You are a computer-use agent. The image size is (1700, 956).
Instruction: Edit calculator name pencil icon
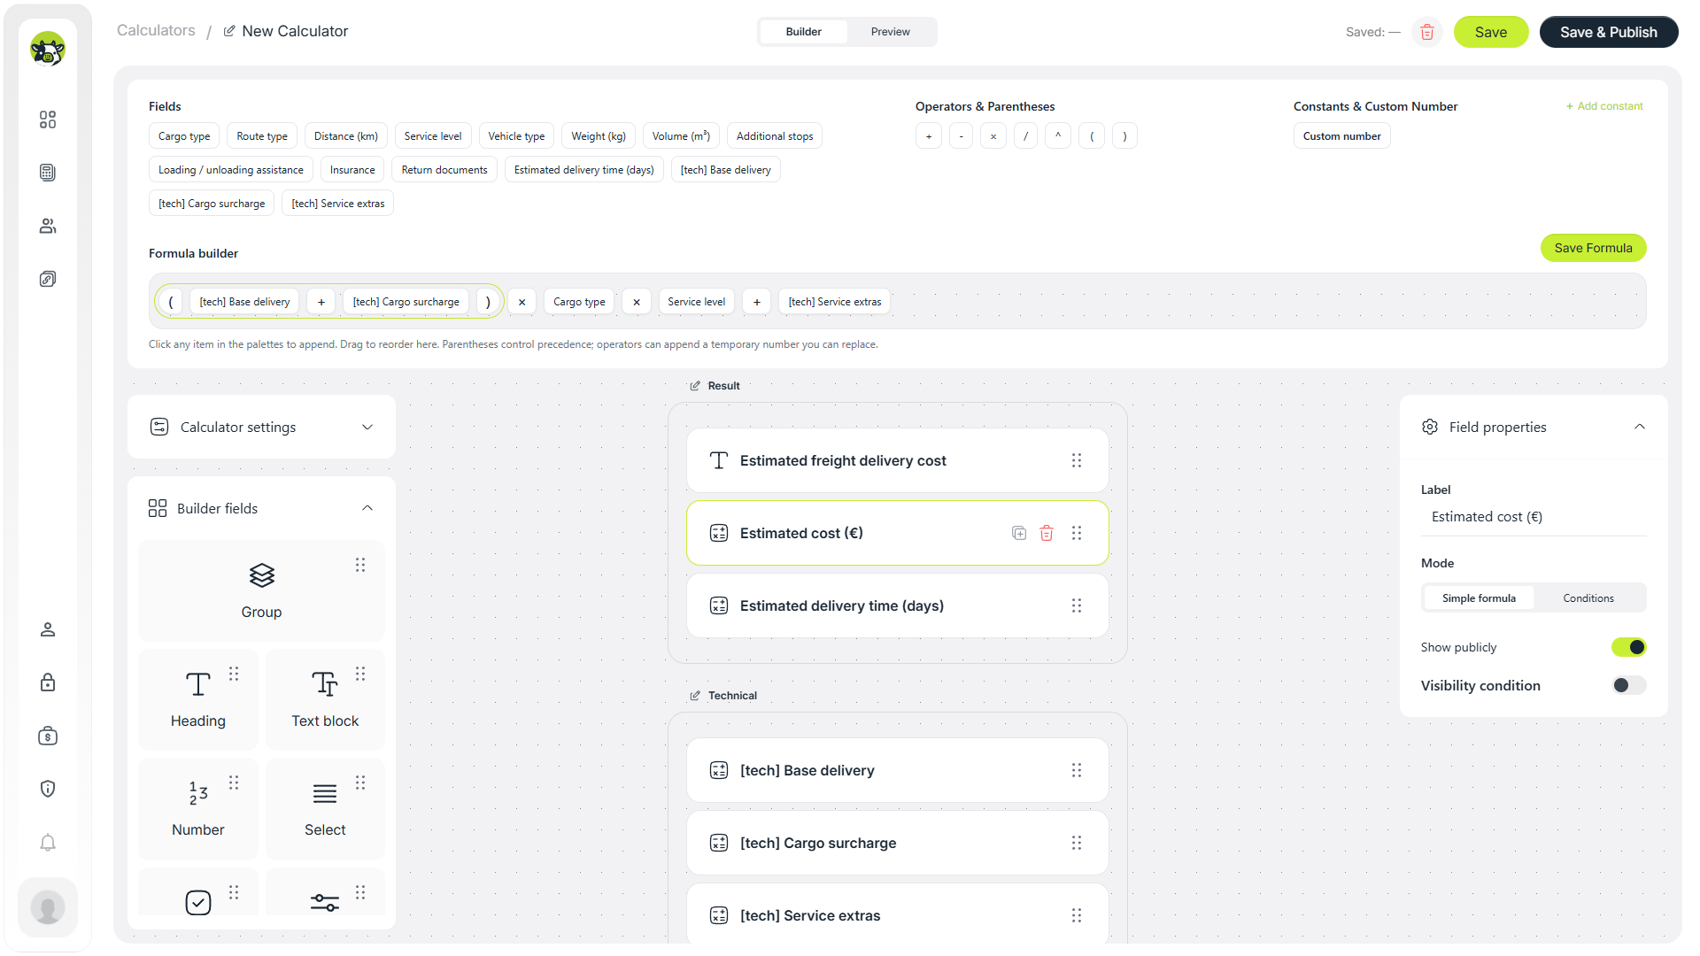pyautogui.click(x=229, y=31)
